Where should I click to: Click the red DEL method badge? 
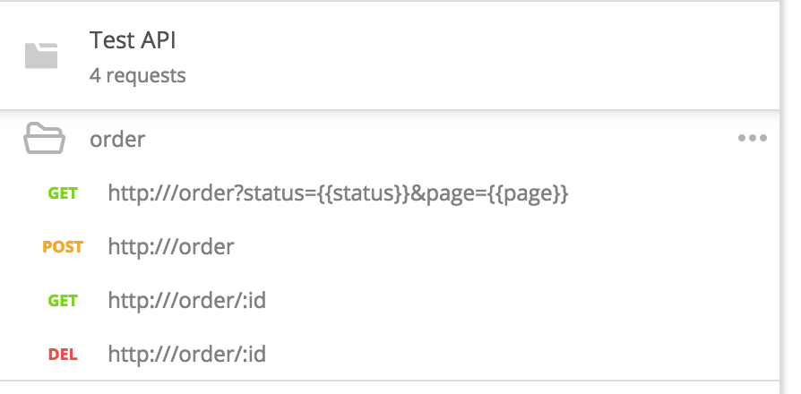(x=63, y=355)
